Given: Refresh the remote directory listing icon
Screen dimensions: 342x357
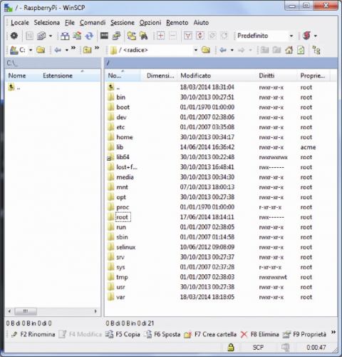Looking at the screenshot, I should pyautogui.click(x=301, y=50).
